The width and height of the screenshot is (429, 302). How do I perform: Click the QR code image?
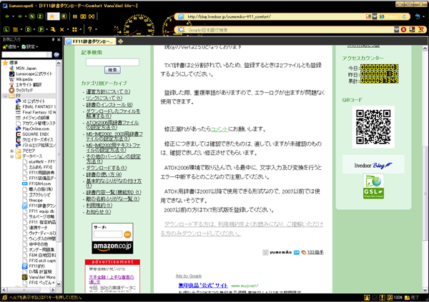(373, 127)
